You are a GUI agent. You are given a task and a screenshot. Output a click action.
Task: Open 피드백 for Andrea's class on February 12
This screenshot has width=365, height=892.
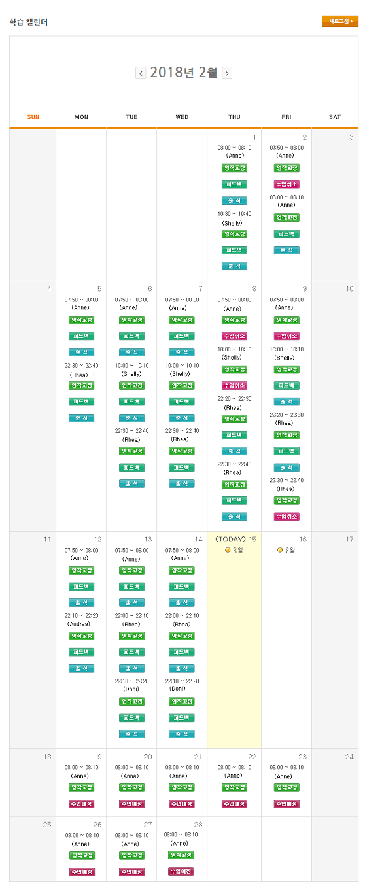click(x=81, y=652)
